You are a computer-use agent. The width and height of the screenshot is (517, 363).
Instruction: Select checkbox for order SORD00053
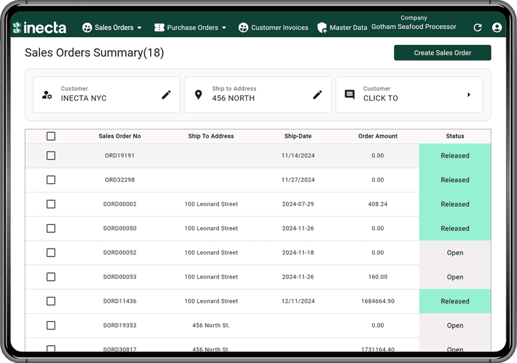click(x=51, y=277)
